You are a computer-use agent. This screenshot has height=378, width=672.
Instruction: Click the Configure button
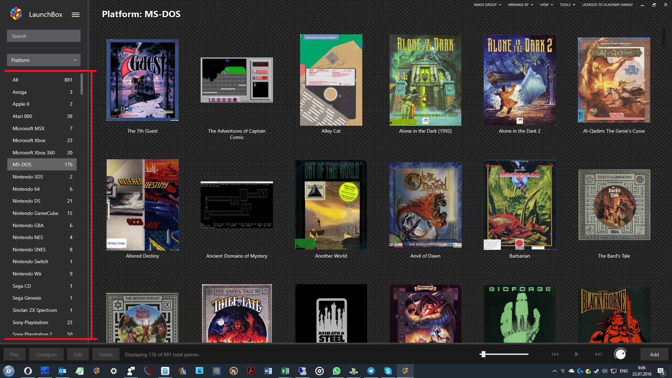pyautogui.click(x=46, y=355)
